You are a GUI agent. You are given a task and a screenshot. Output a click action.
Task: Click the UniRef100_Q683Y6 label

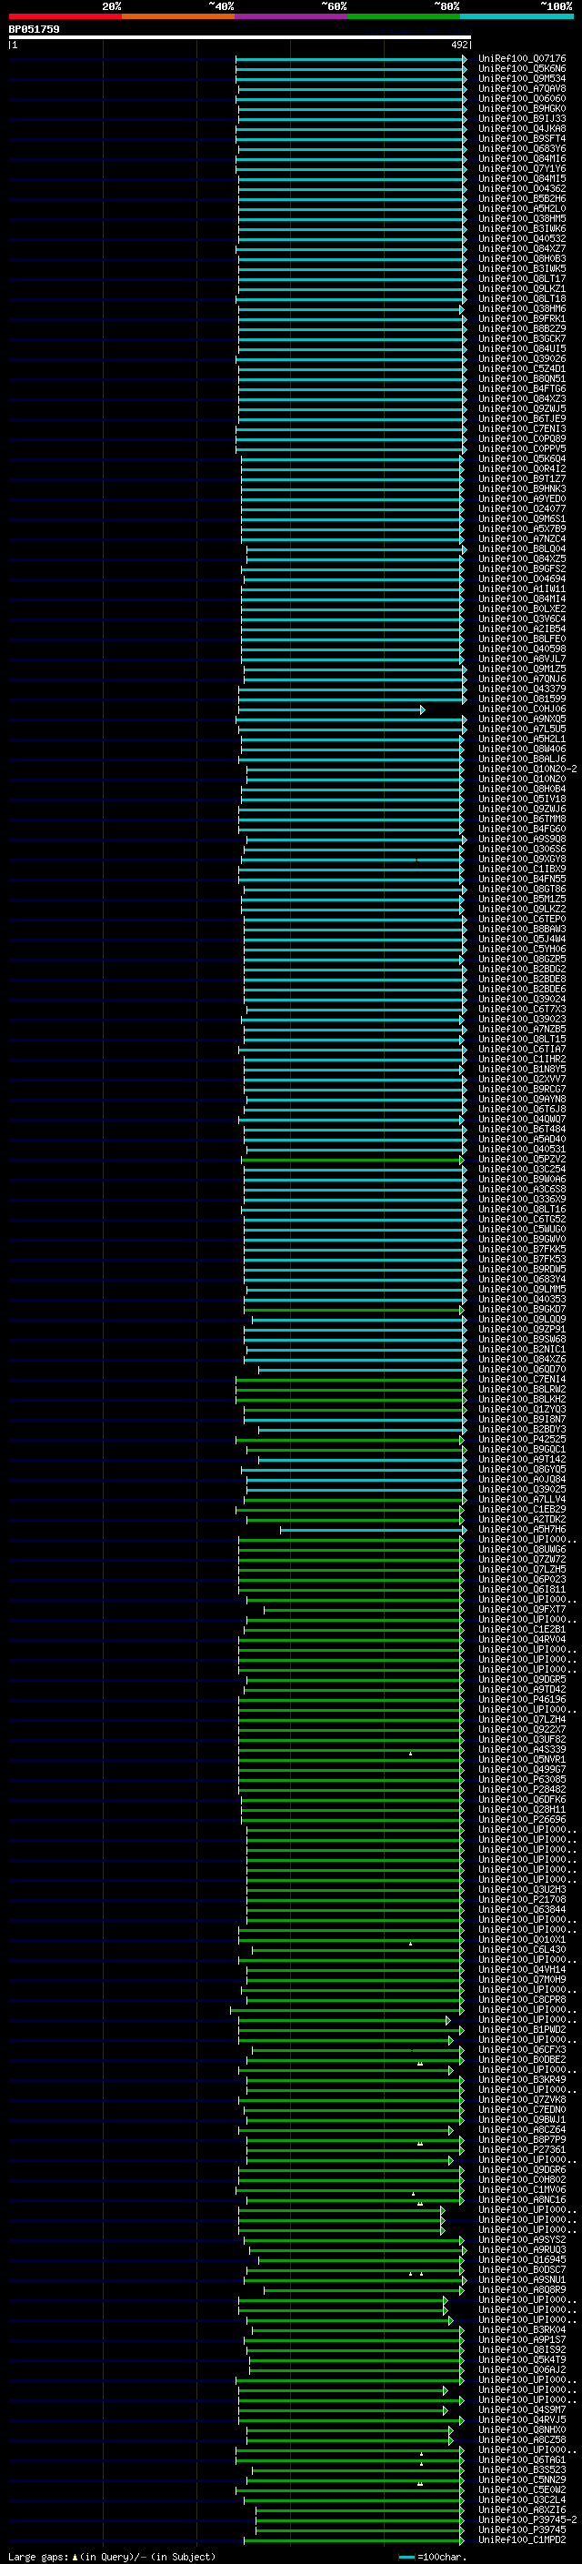pos(522,149)
